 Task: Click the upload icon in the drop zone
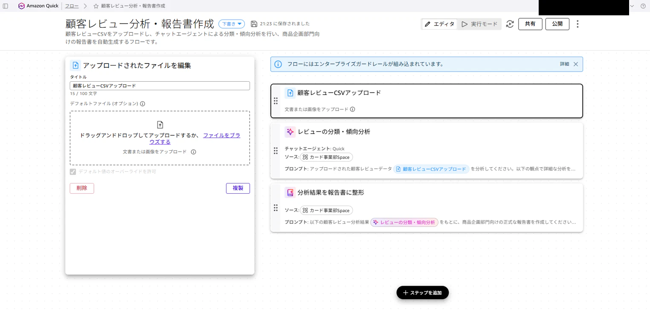click(160, 125)
